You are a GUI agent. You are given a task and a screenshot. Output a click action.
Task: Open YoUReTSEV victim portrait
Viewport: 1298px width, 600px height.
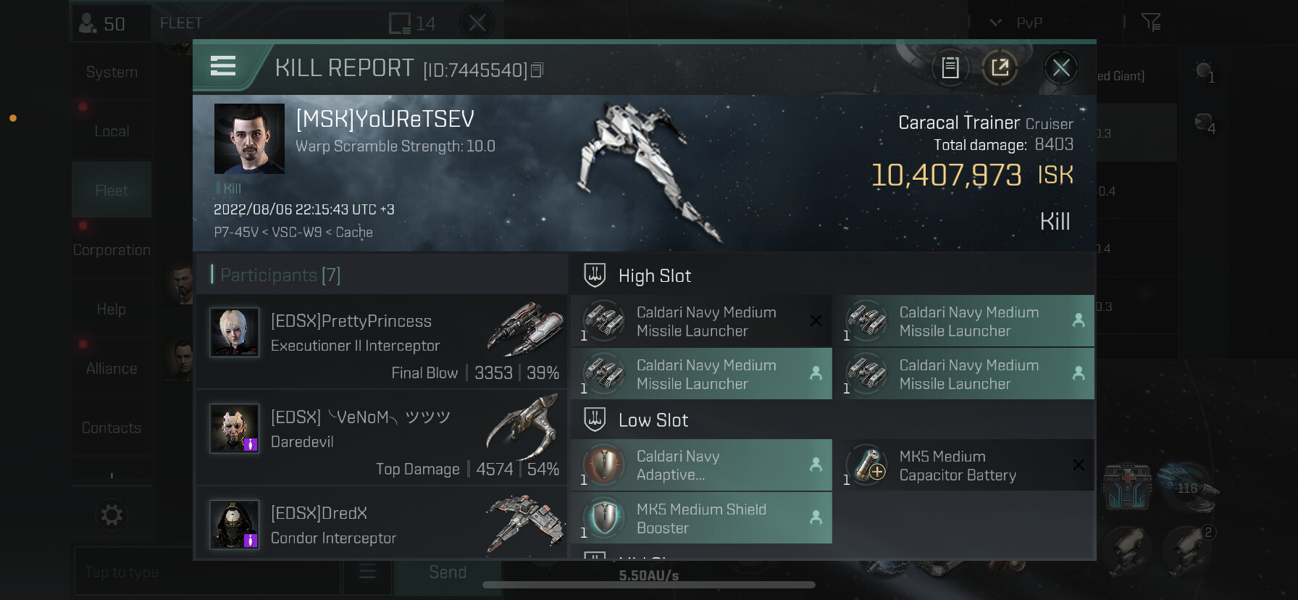(x=249, y=138)
